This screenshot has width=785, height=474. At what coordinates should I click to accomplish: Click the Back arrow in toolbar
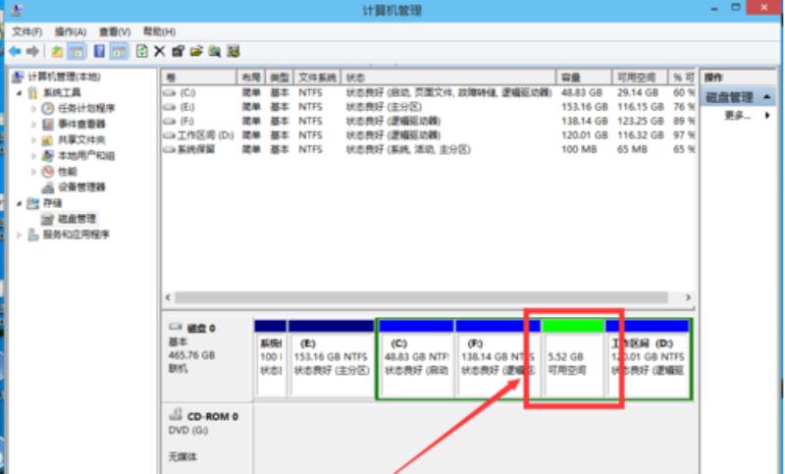(16, 50)
